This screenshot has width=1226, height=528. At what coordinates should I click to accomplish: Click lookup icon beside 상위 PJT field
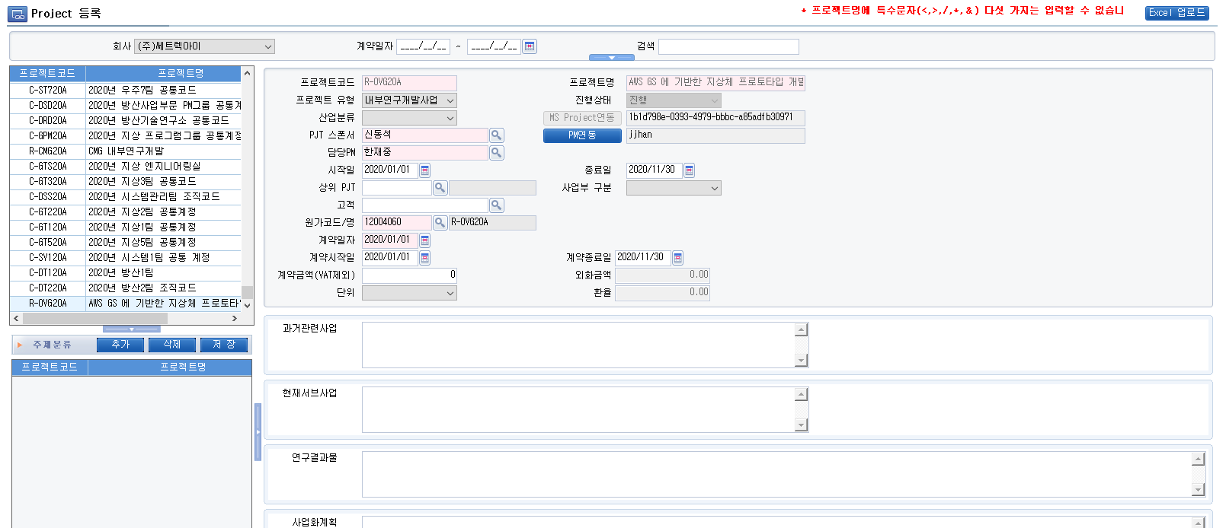[440, 188]
